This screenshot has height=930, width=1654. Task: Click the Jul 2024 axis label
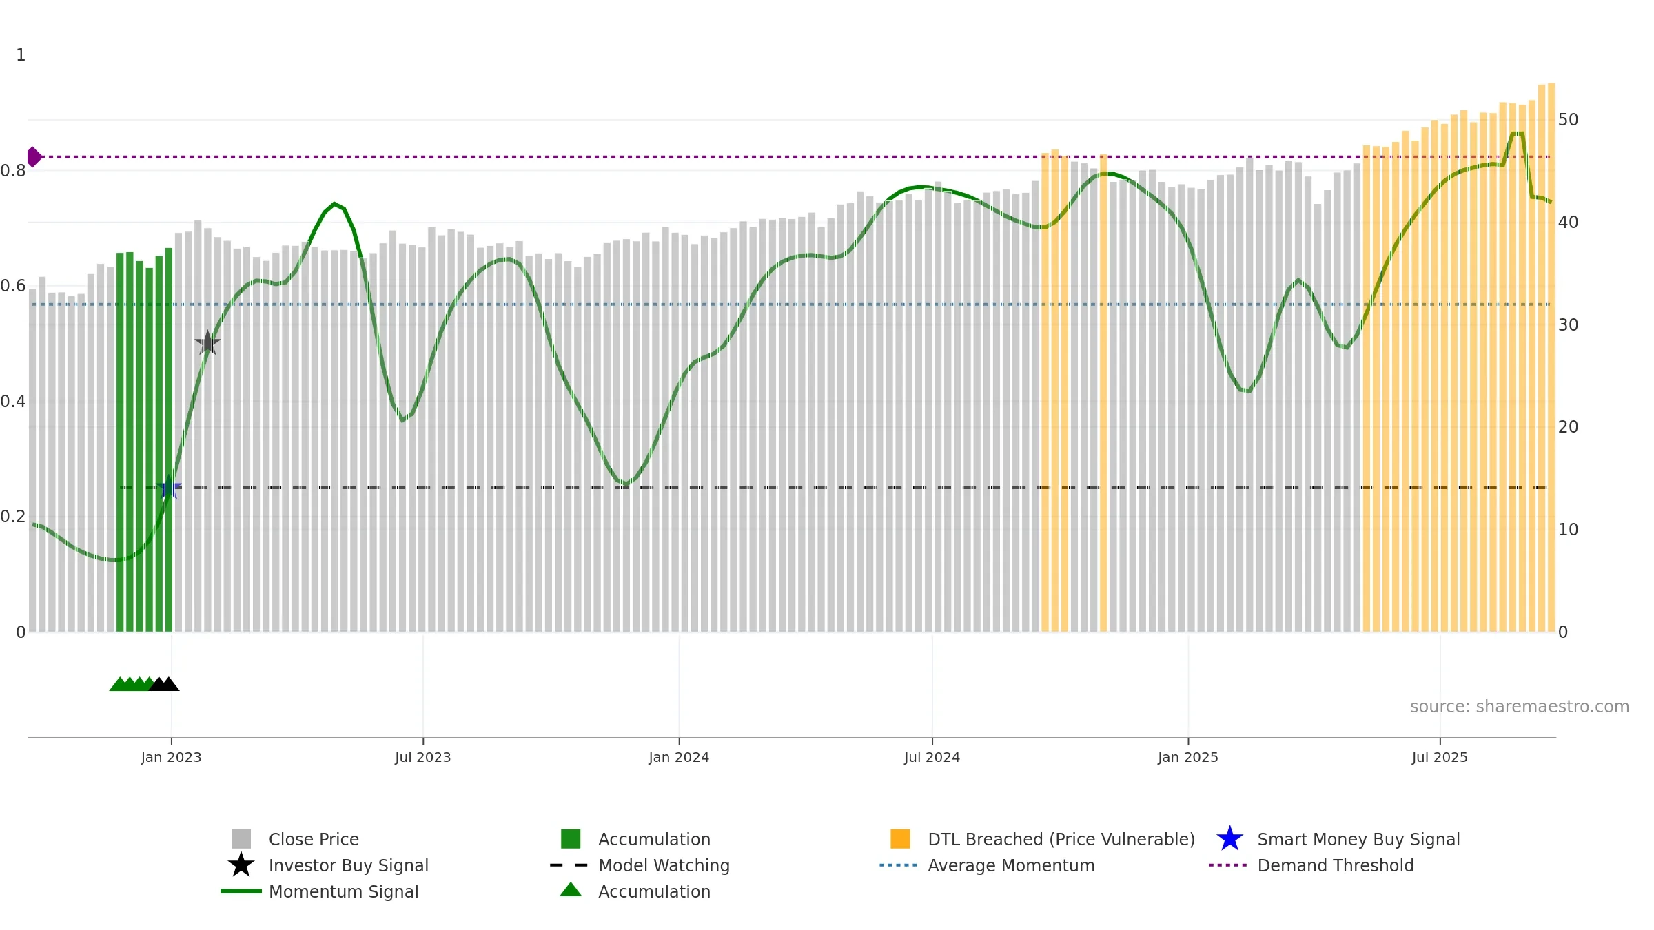point(932,758)
